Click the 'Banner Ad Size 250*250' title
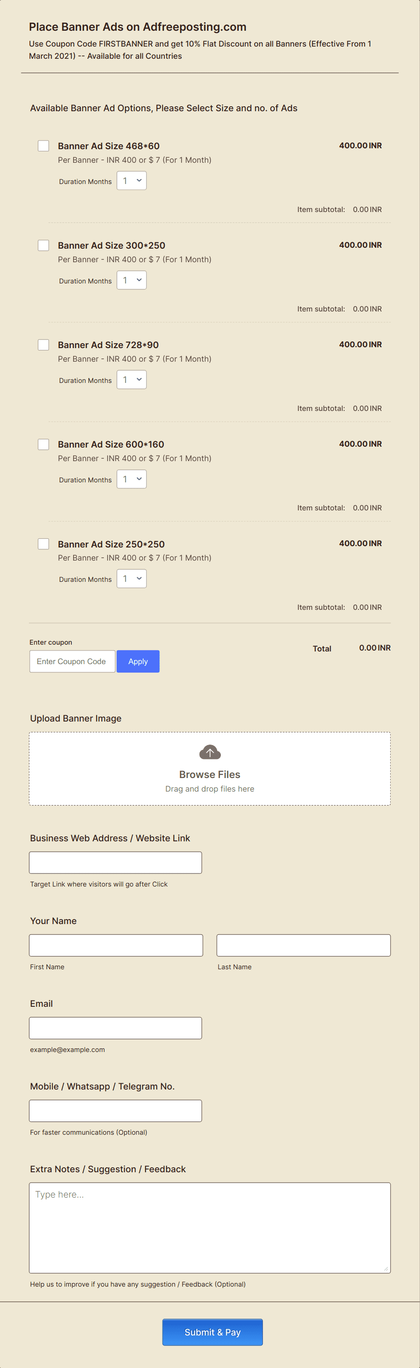The width and height of the screenshot is (420, 1368). [112, 544]
